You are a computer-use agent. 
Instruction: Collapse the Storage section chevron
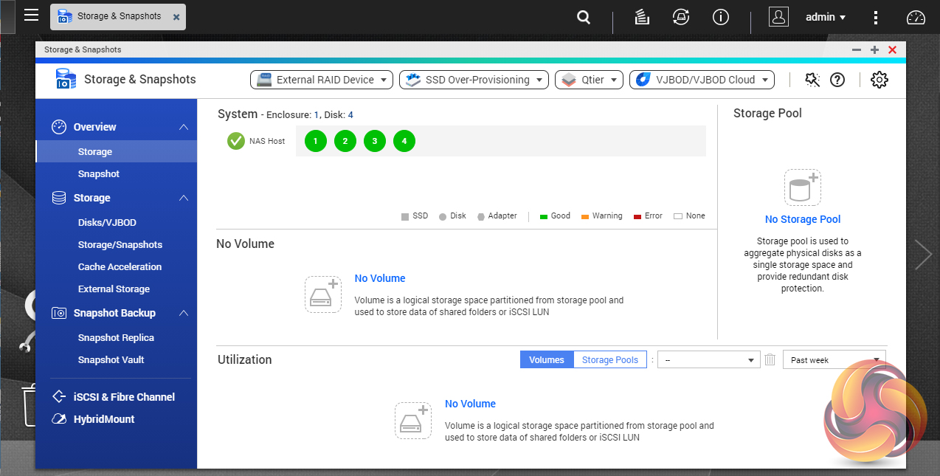pyautogui.click(x=184, y=198)
